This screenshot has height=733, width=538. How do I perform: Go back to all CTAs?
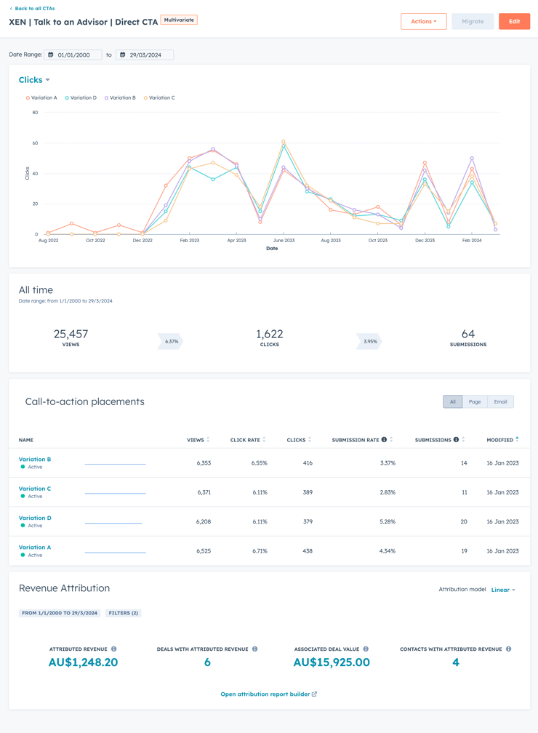[x=32, y=9]
